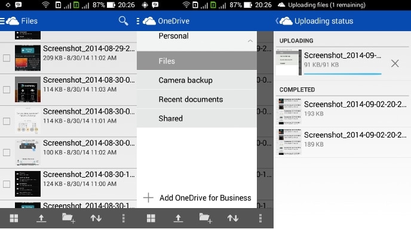Check the box for 124 KB 11:00 AM file

(x=7, y=184)
